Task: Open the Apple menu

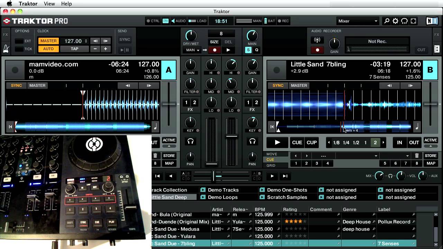Action: click(x=10, y=4)
